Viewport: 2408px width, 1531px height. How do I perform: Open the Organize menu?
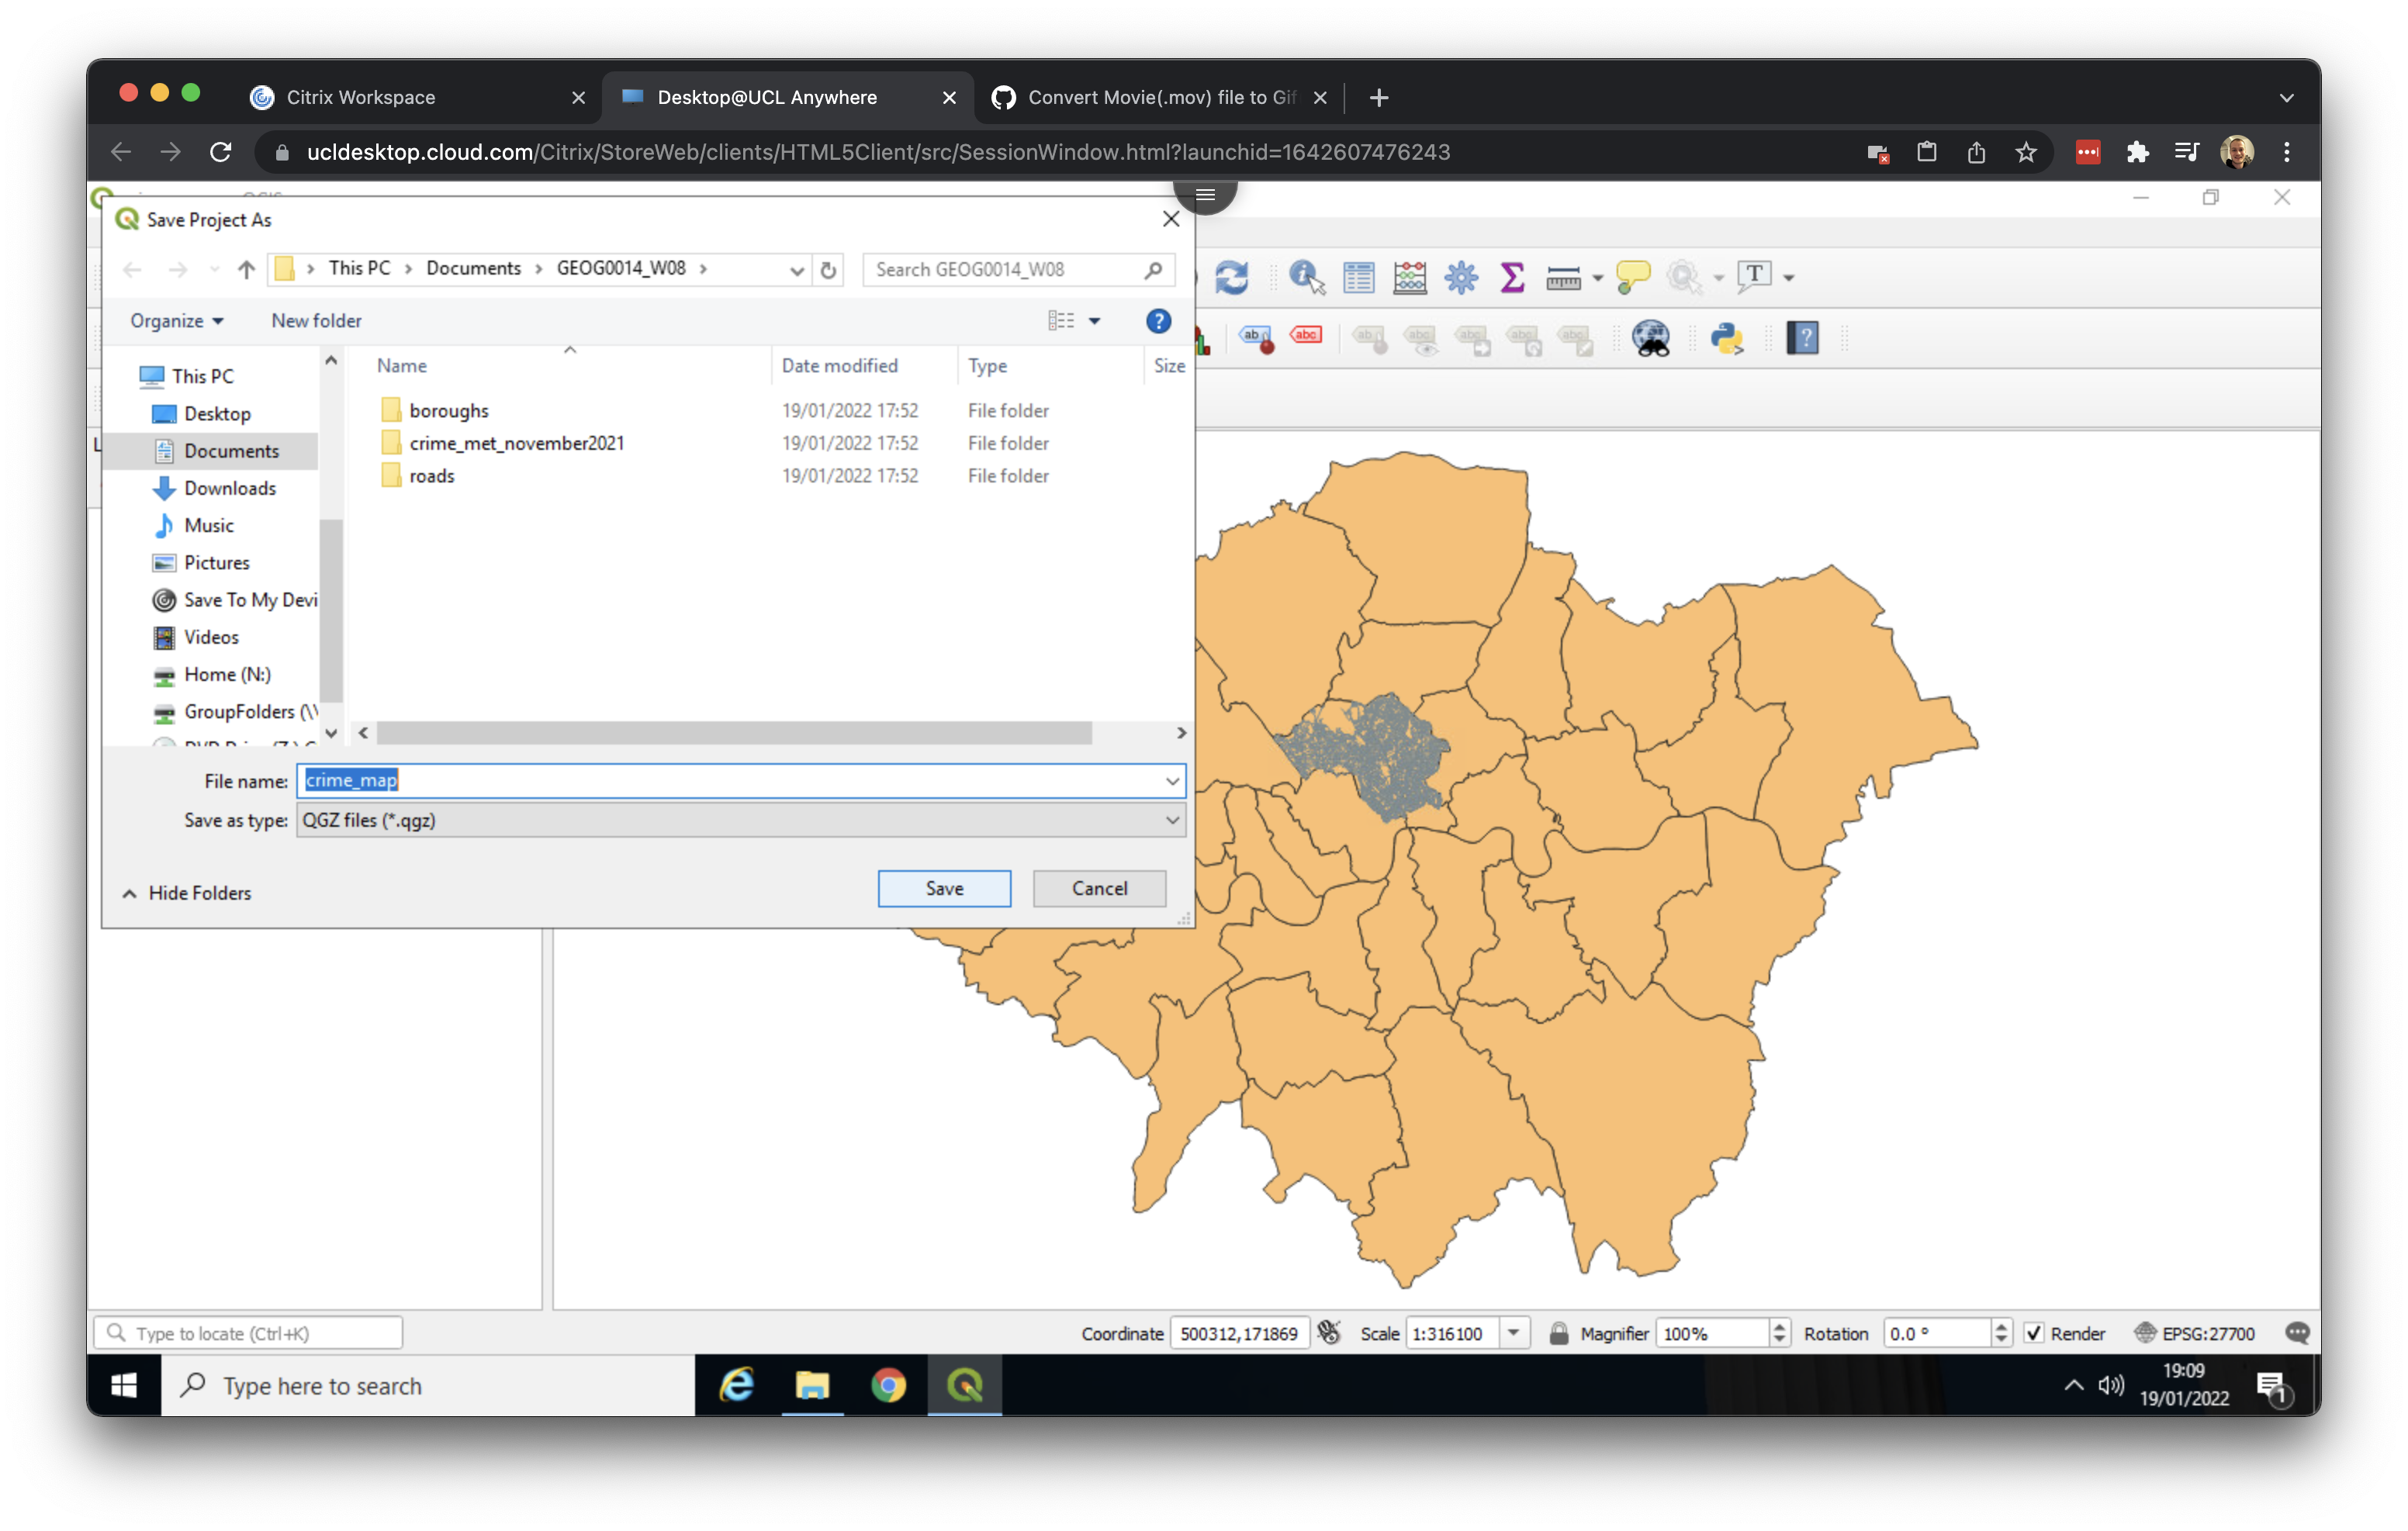(176, 320)
